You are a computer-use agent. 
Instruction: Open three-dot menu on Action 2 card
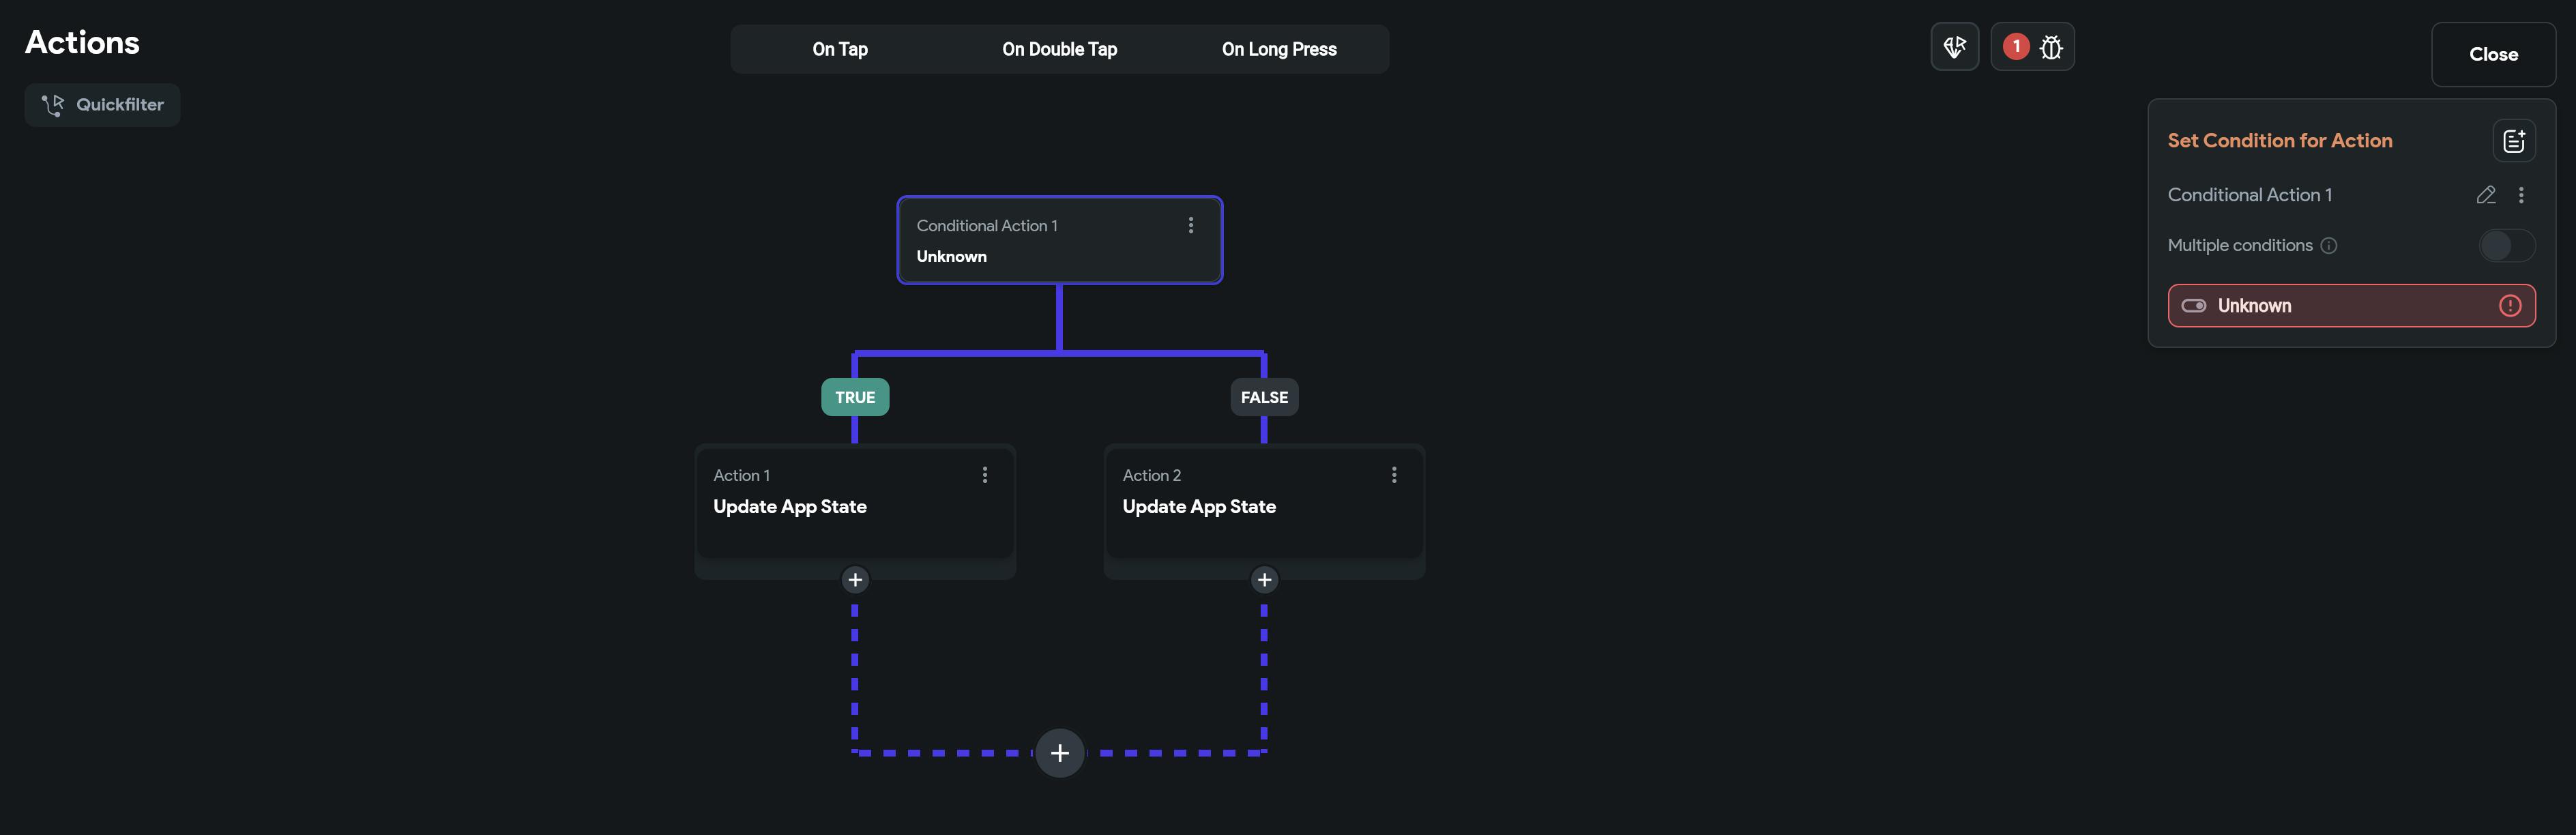point(1394,475)
